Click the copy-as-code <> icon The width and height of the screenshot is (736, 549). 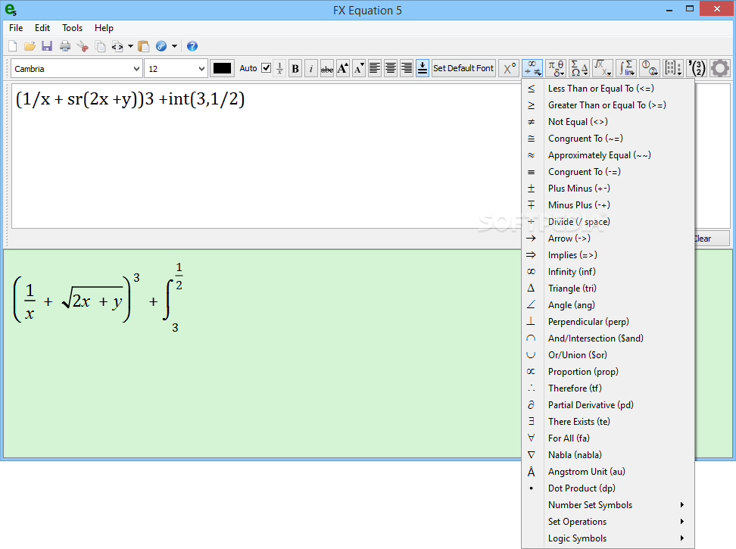[x=117, y=46]
